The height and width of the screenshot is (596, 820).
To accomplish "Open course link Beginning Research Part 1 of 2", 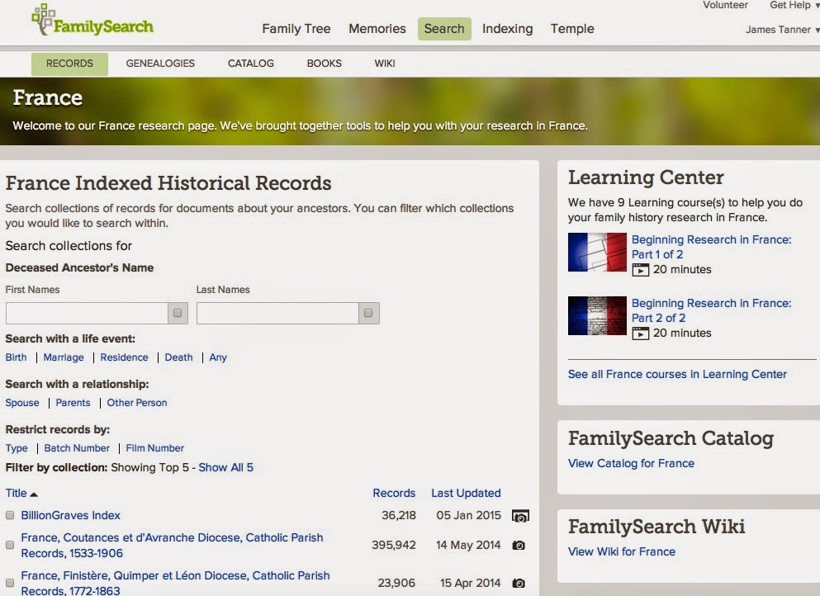I will 711,248.
